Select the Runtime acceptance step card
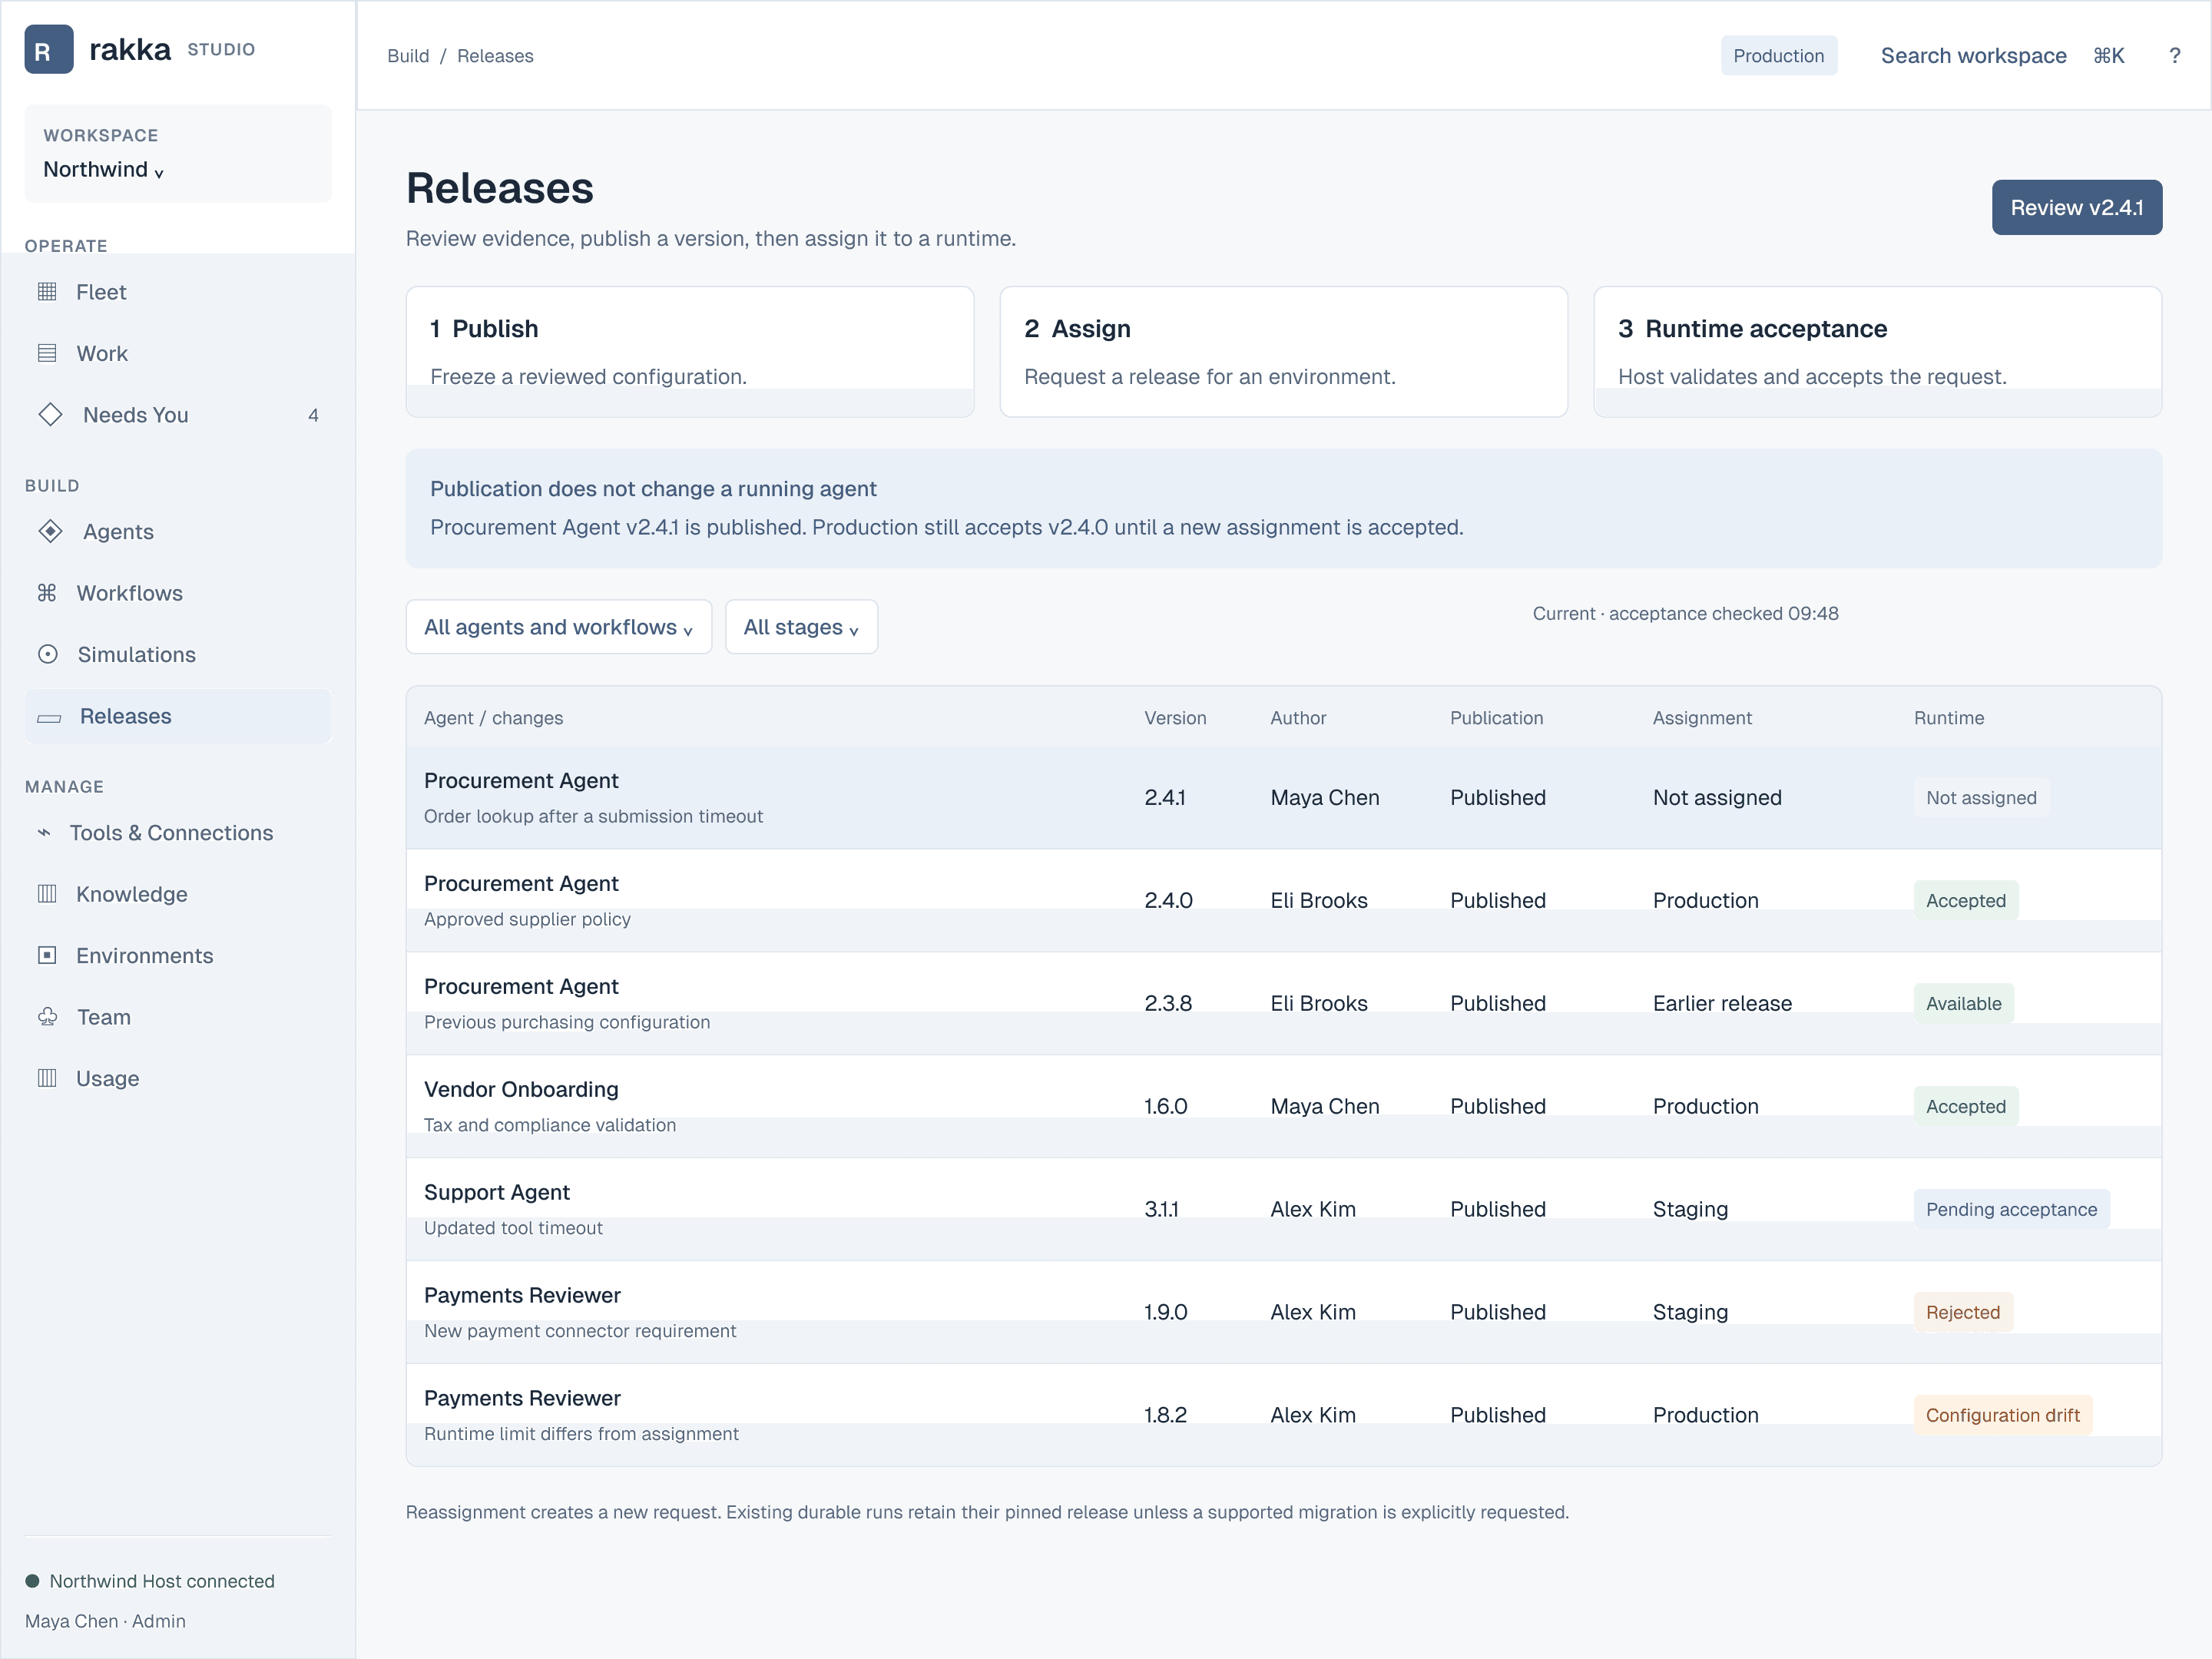This screenshot has height=1659, width=2212. click(x=1877, y=352)
